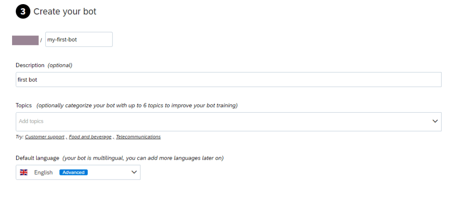Click the Description label
This screenshot has height=198, width=474.
coord(30,65)
